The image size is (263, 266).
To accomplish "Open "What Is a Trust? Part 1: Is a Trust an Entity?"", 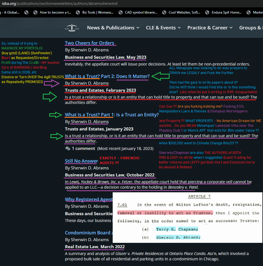I will (112, 115).
